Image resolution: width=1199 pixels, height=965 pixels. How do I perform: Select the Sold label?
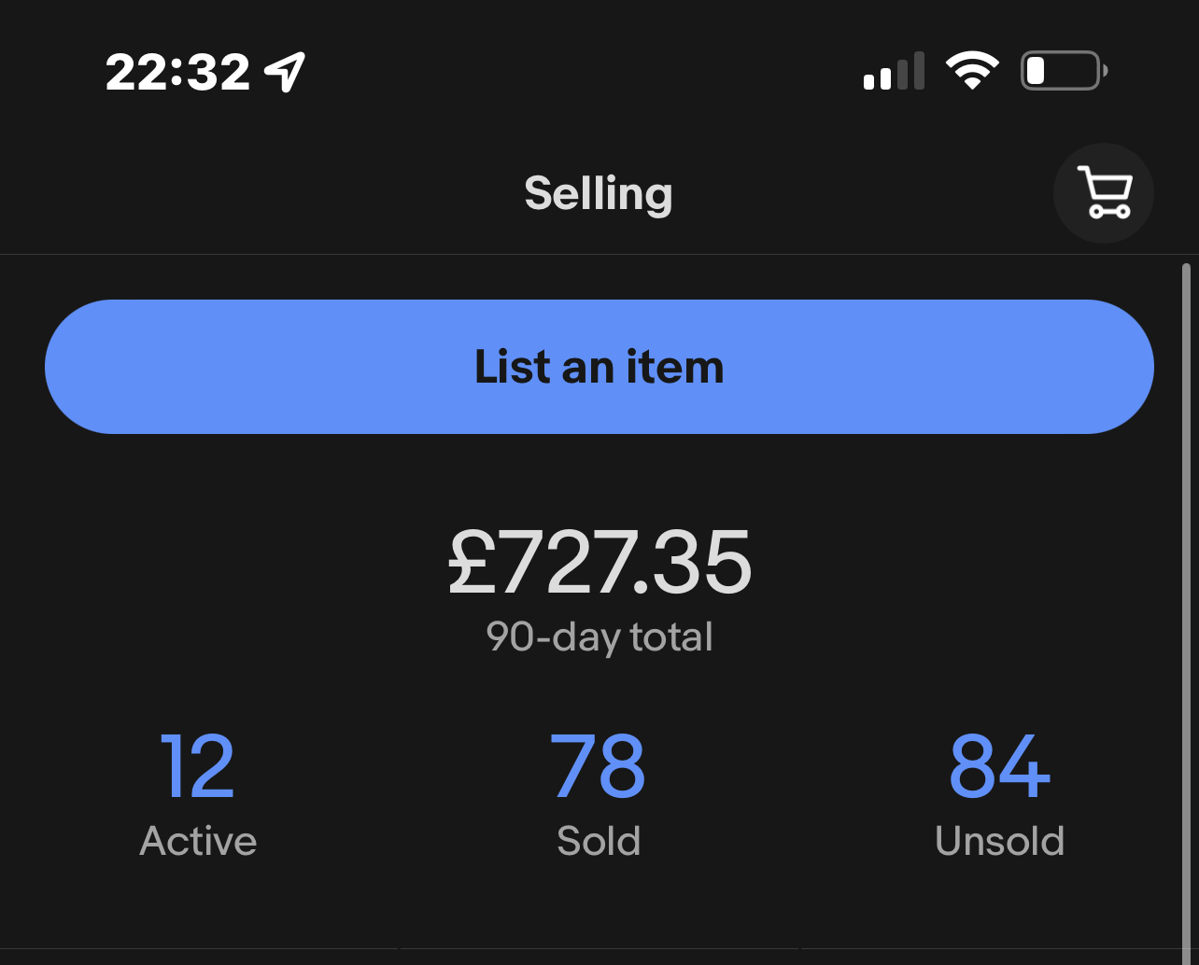pos(599,841)
